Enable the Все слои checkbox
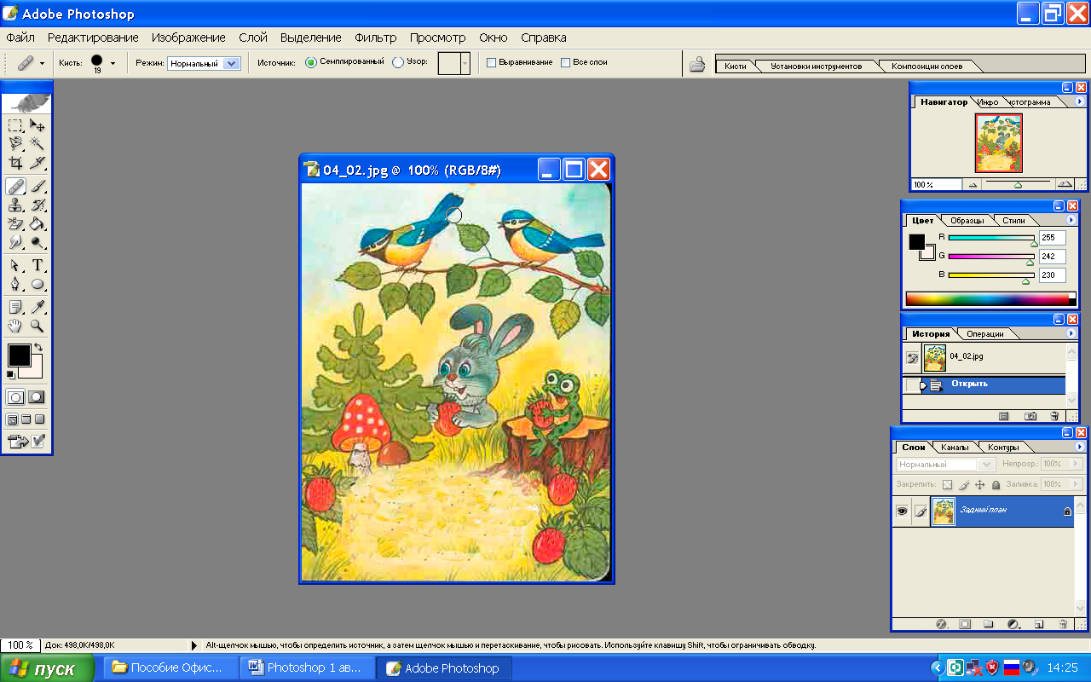The height and width of the screenshot is (682, 1091). click(565, 62)
